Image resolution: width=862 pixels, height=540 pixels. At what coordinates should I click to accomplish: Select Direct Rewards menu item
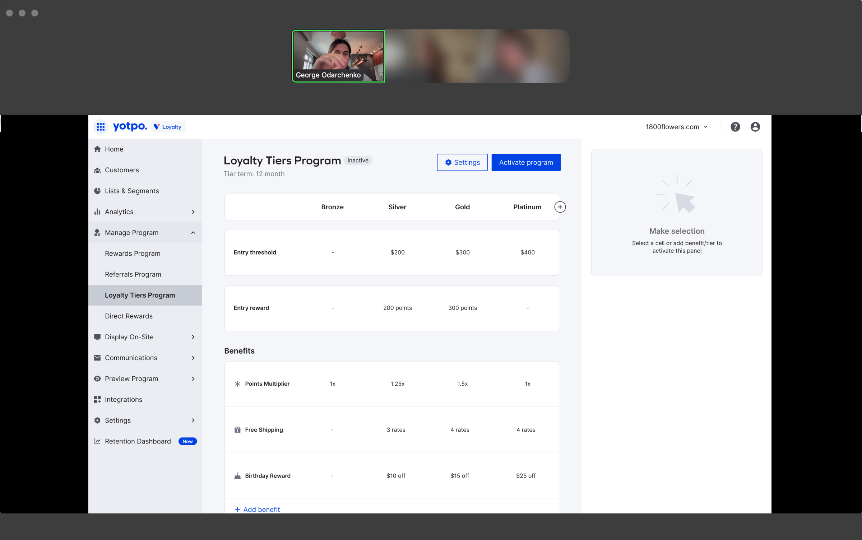pos(129,316)
